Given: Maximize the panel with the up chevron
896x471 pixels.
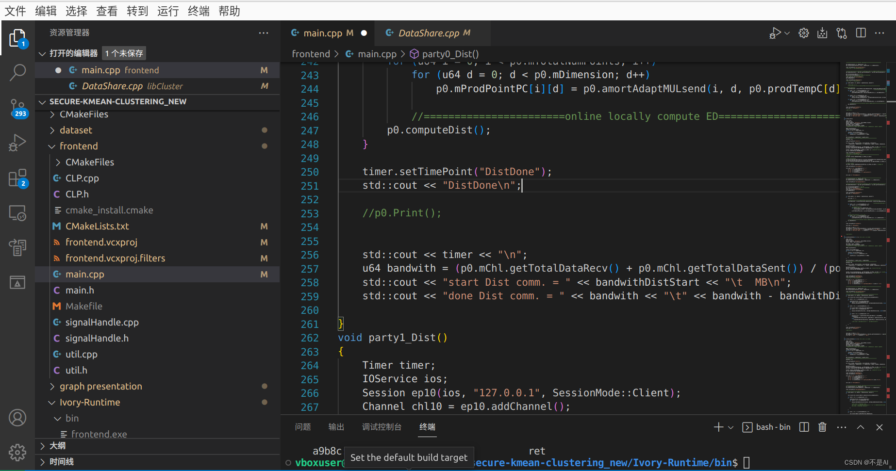Looking at the screenshot, I should click(x=861, y=427).
